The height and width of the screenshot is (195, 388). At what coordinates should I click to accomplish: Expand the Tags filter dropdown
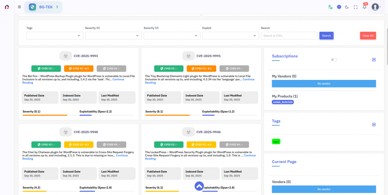[x=55, y=36]
